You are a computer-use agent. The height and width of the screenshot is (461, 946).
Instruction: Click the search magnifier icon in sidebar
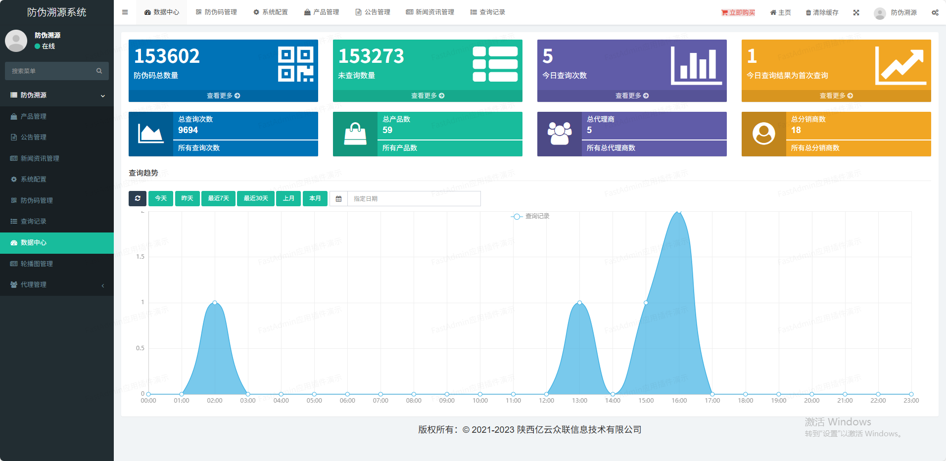point(99,71)
